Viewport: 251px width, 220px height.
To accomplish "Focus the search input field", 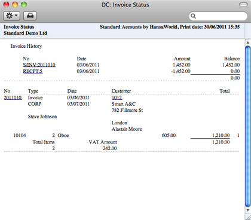I will click(x=218, y=16).
